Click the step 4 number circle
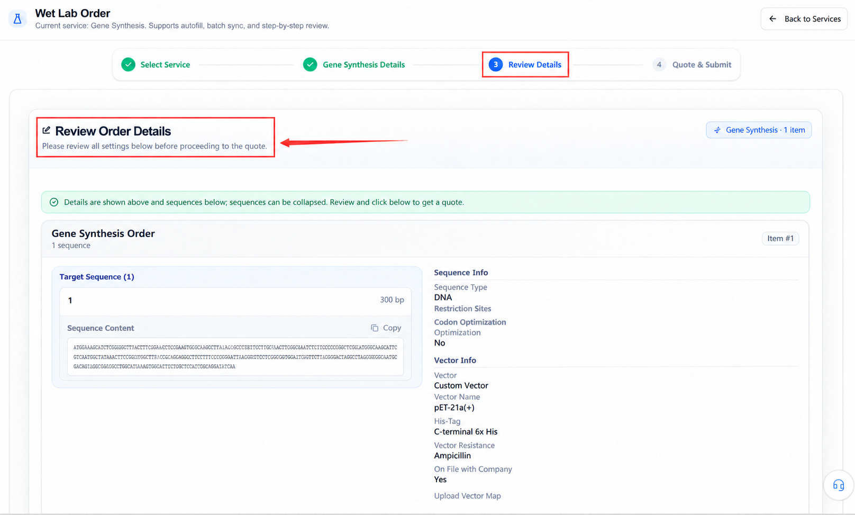 pos(659,65)
